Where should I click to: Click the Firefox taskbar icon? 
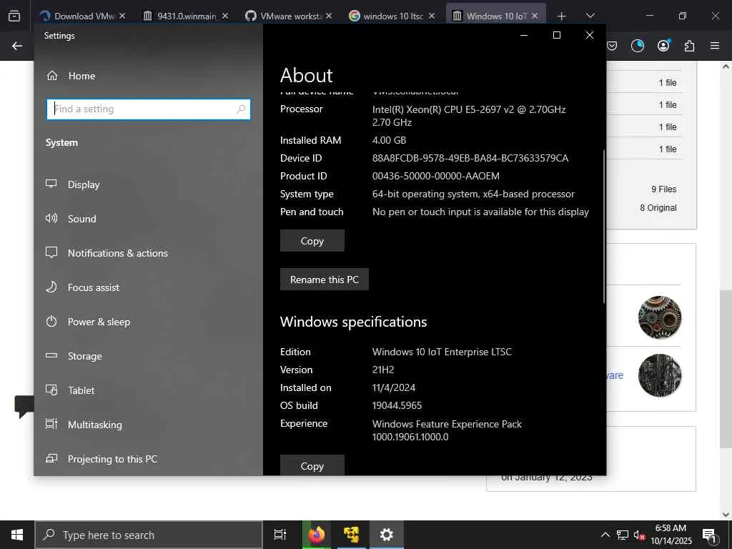(x=317, y=535)
